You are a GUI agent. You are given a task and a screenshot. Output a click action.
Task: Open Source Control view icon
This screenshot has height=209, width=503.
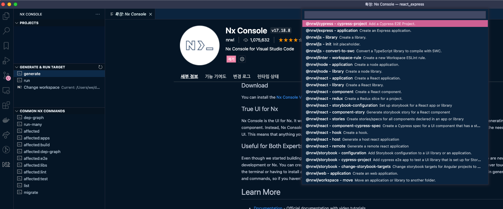coord(6,76)
